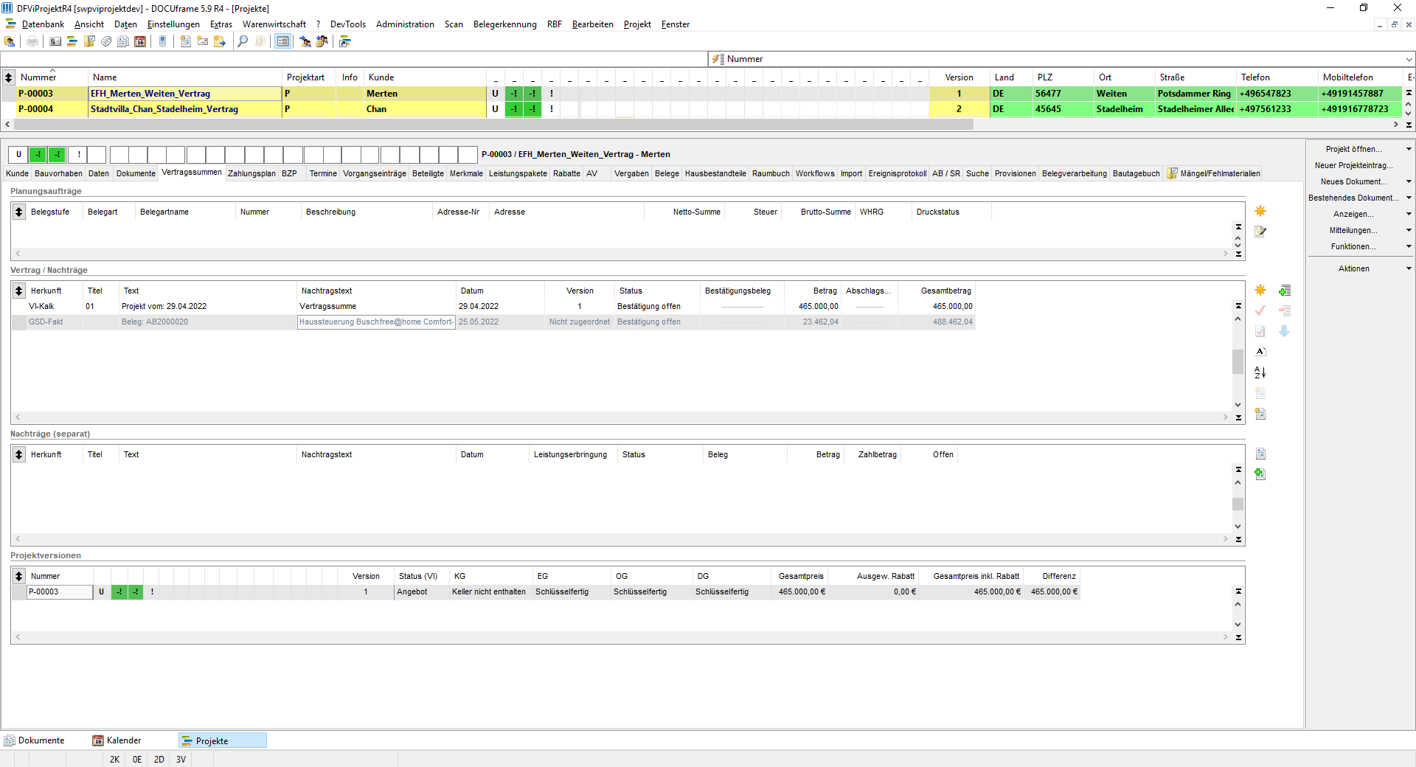Image resolution: width=1416 pixels, height=767 pixels.
Task: Click Neues Dokument button
Action: 1354,182
